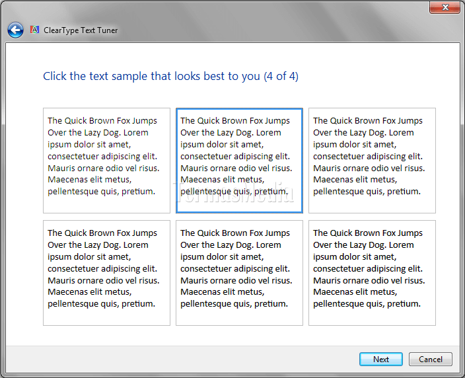Image resolution: width=465 pixels, height=378 pixels.
Task: Click the ClearType Text Tuner title text
Action: [x=81, y=30]
